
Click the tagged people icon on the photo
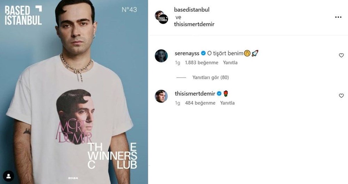pos(9,176)
